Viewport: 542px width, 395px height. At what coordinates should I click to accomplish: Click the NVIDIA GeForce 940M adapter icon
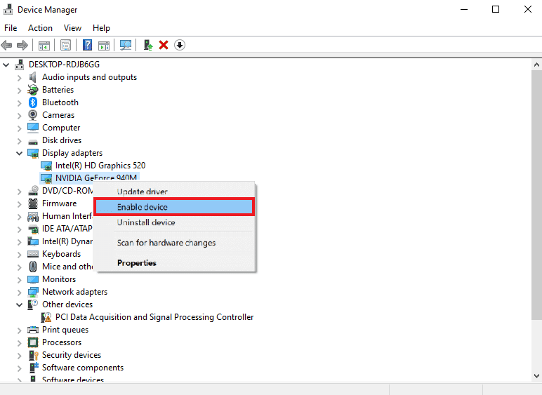pyautogui.click(x=46, y=178)
